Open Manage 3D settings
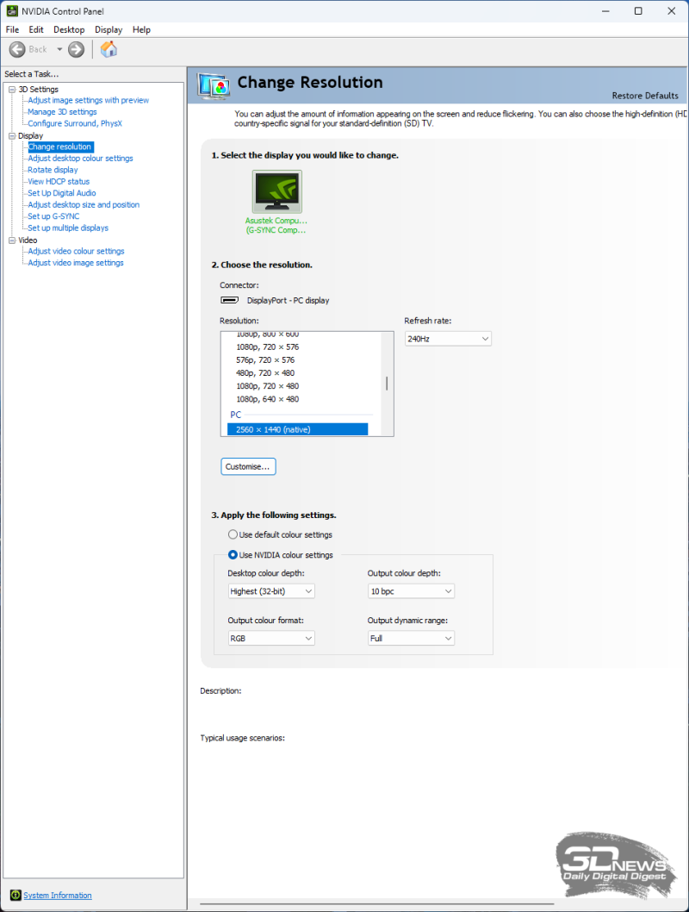This screenshot has height=912, width=689. coord(62,112)
